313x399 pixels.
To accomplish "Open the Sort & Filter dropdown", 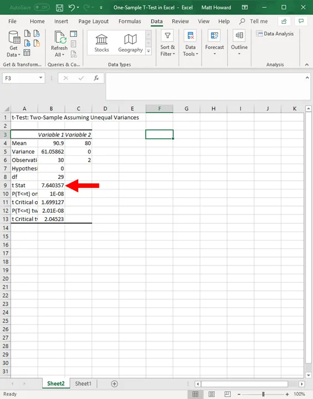I will [168, 44].
